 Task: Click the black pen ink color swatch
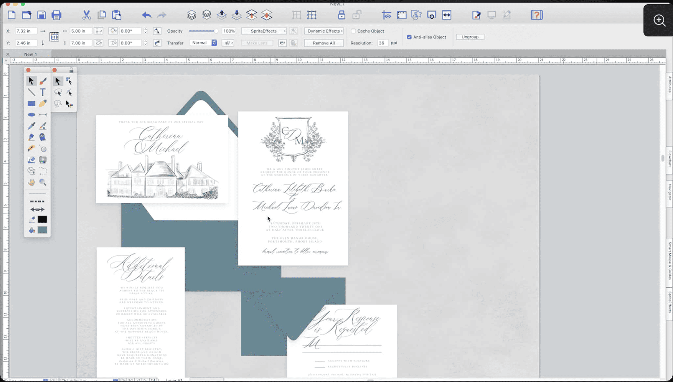coord(43,219)
